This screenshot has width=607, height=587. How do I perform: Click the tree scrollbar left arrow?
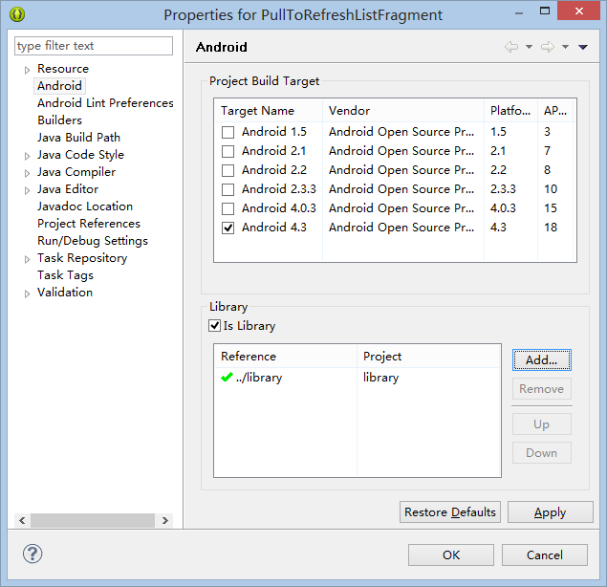click(x=22, y=520)
